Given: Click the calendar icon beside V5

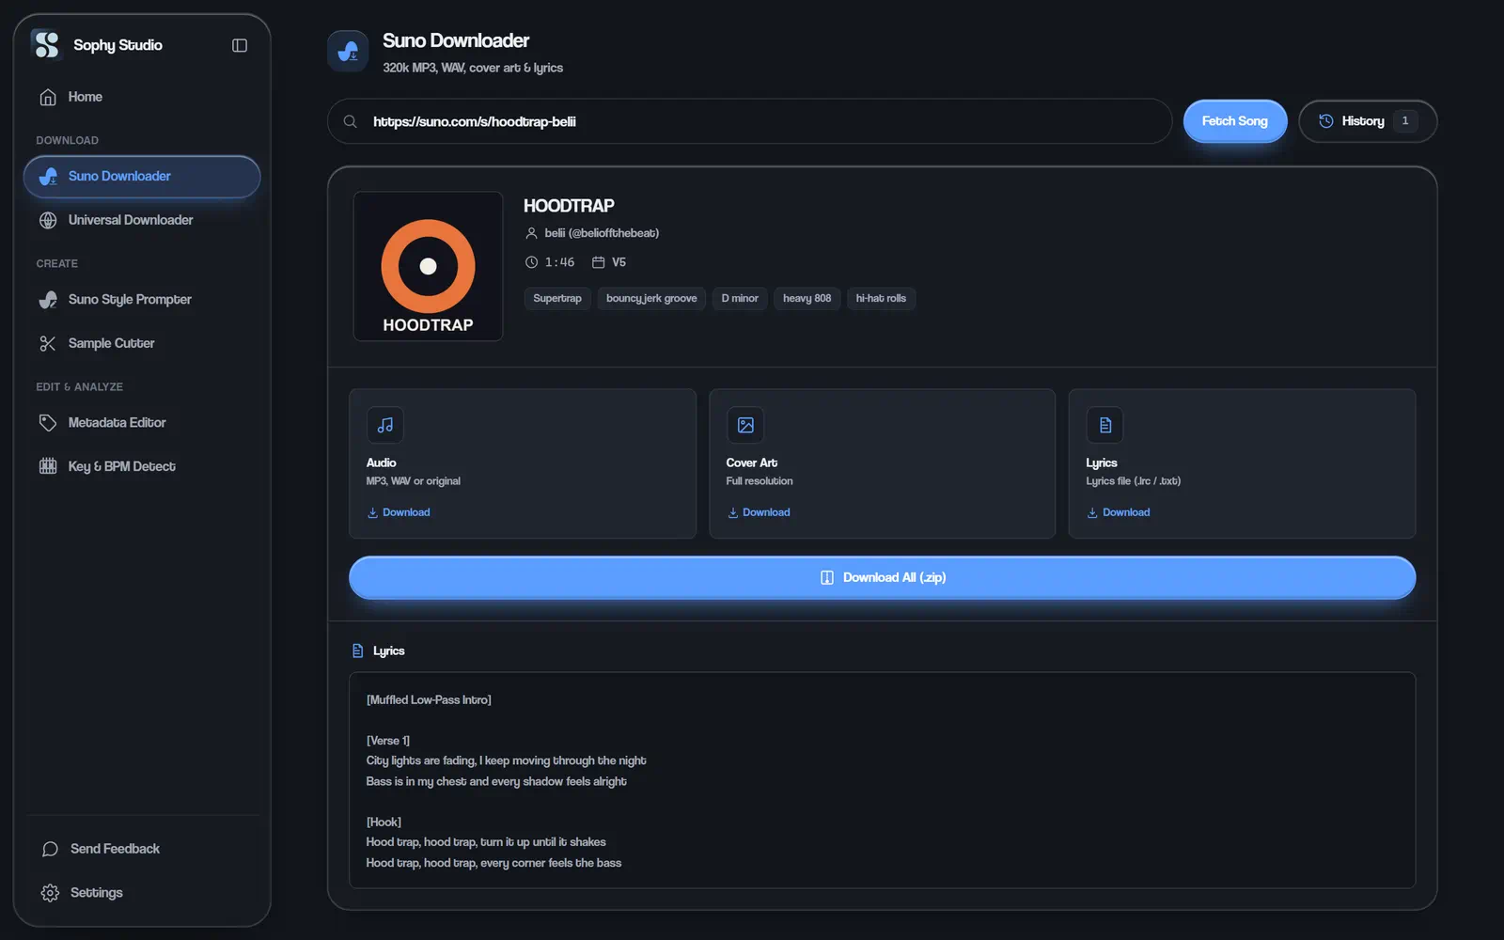Looking at the screenshot, I should click(598, 262).
